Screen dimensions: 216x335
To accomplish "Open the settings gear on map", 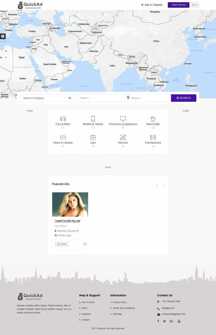I will [x=2, y=36].
